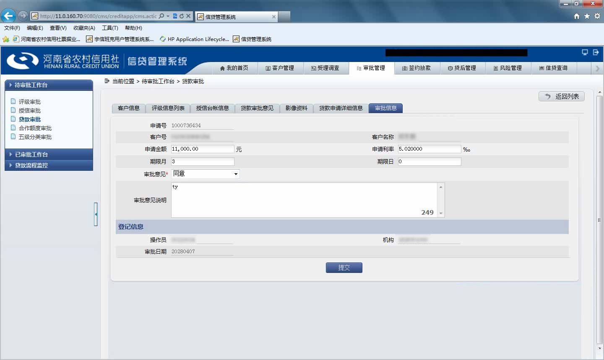Open the 影像资料 tab
Screen dimensions: 604x360
tap(297, 108)
